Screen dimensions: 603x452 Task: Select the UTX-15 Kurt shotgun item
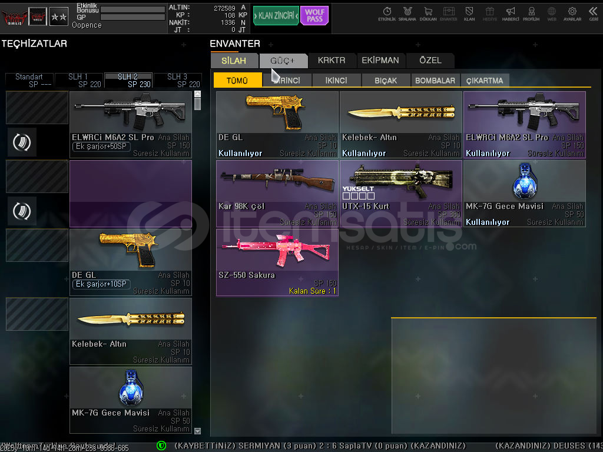click(x=400, y=193)
